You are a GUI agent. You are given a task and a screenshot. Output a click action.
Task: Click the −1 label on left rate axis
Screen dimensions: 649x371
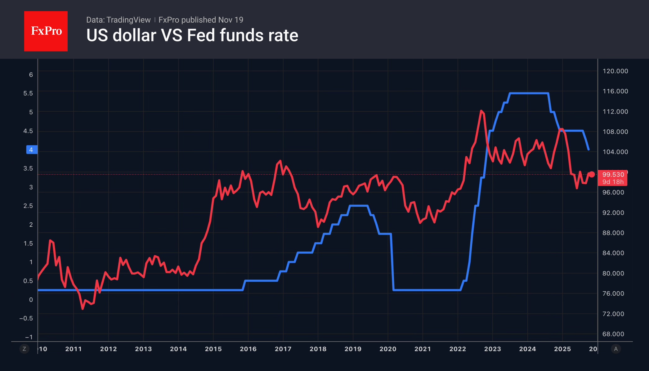point(29,337)
